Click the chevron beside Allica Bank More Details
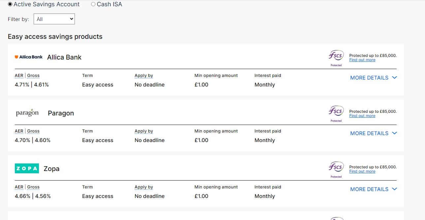425x220 pixels. click(x=394, y=78)
